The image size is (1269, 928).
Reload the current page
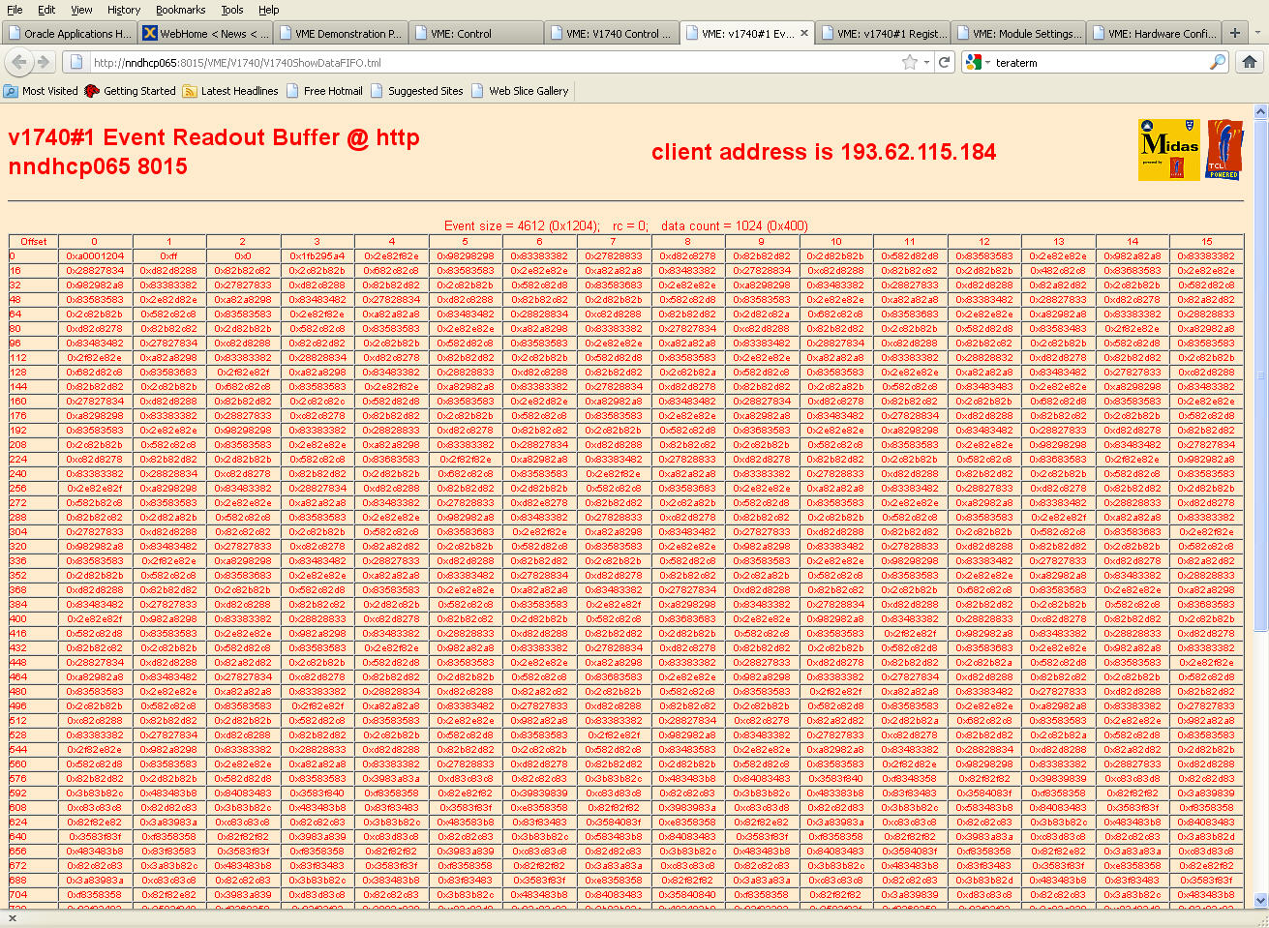click(x=945, y=62)
